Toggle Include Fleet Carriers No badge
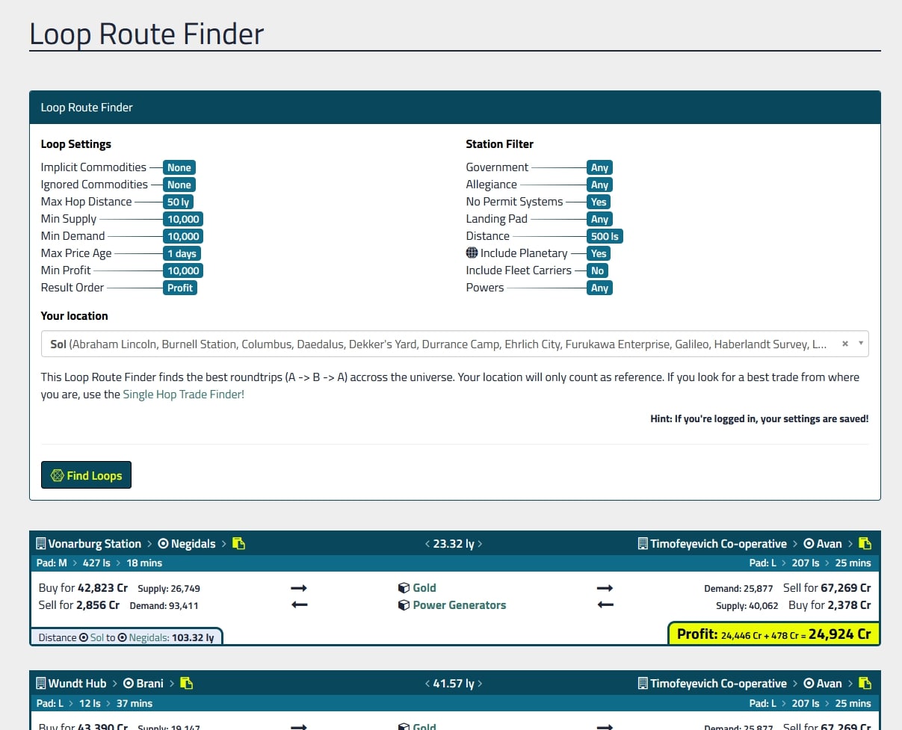Image resolution: width=902 pixels, height=730 pixels. point(597,270)
